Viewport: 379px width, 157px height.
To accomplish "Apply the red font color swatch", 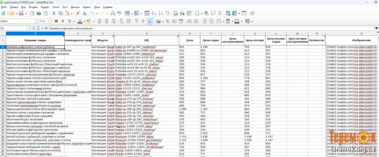I will [x=80, y=21].
